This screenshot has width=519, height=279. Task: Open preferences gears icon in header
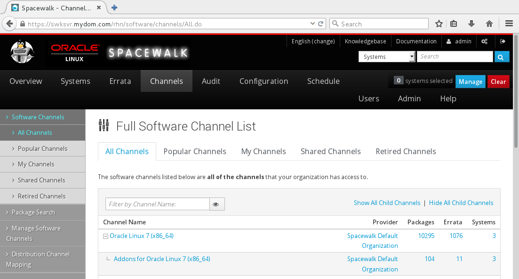484,41
